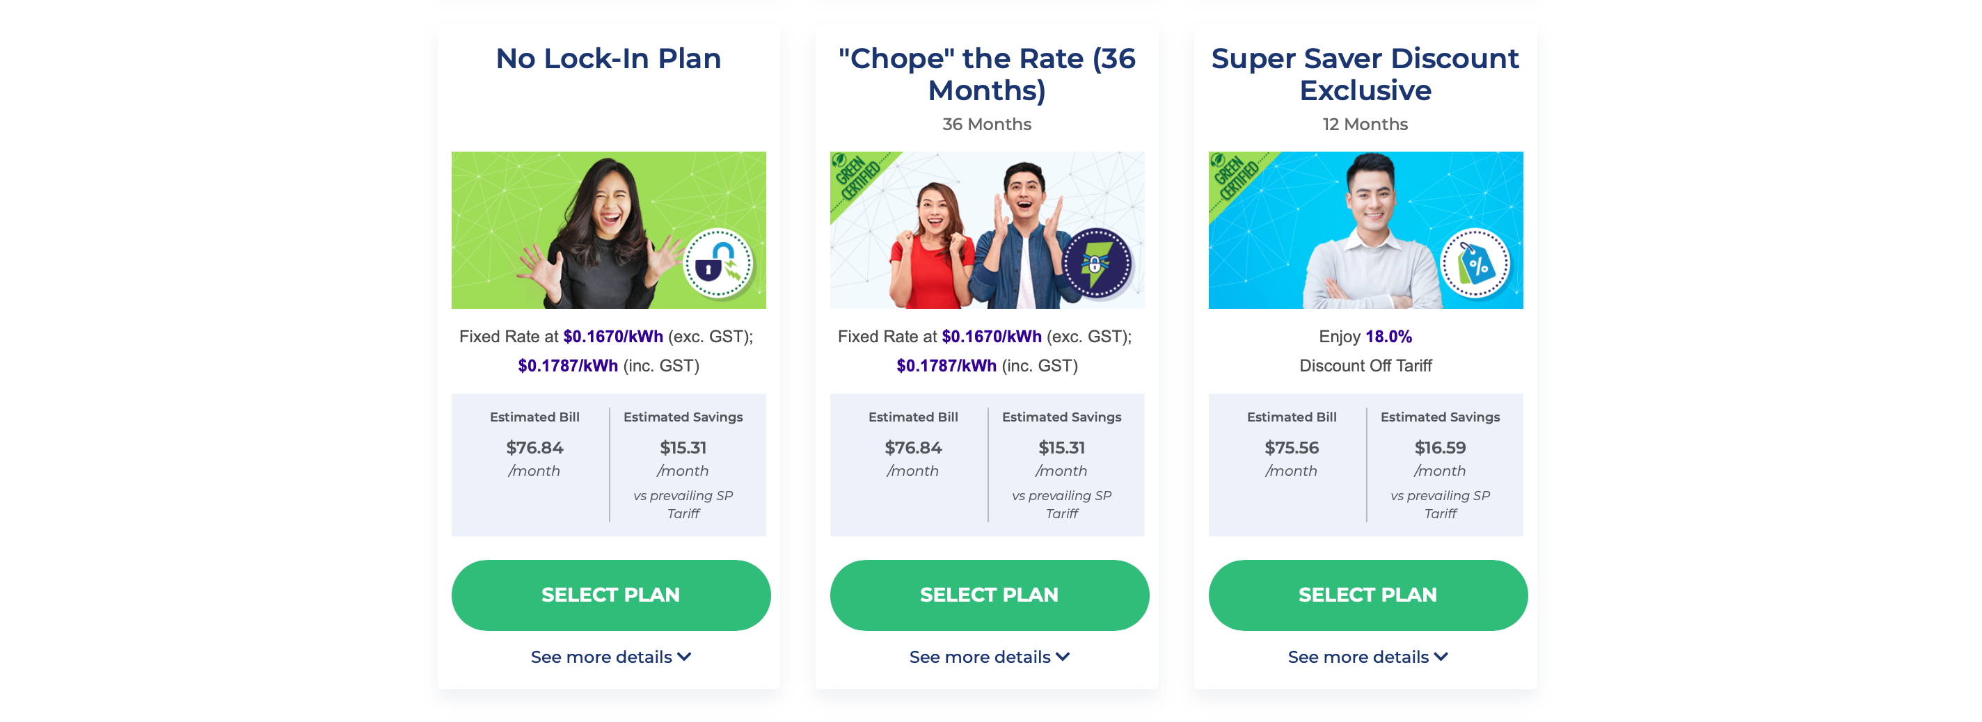Select the Chope the Rate 36 Months plan

click(990, 594)
